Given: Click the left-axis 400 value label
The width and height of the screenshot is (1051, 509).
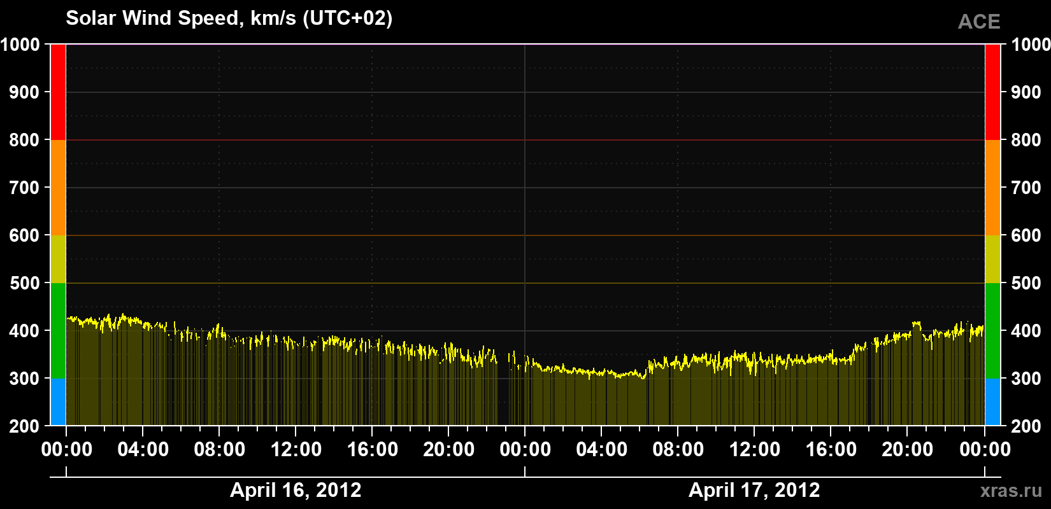Looking at the screenshot, I should (24, 331).
